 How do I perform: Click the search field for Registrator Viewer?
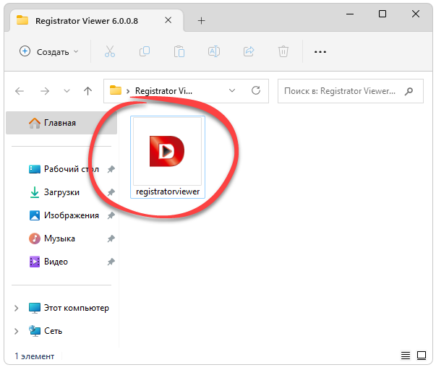pyautogui.click(x=351, y=91)
